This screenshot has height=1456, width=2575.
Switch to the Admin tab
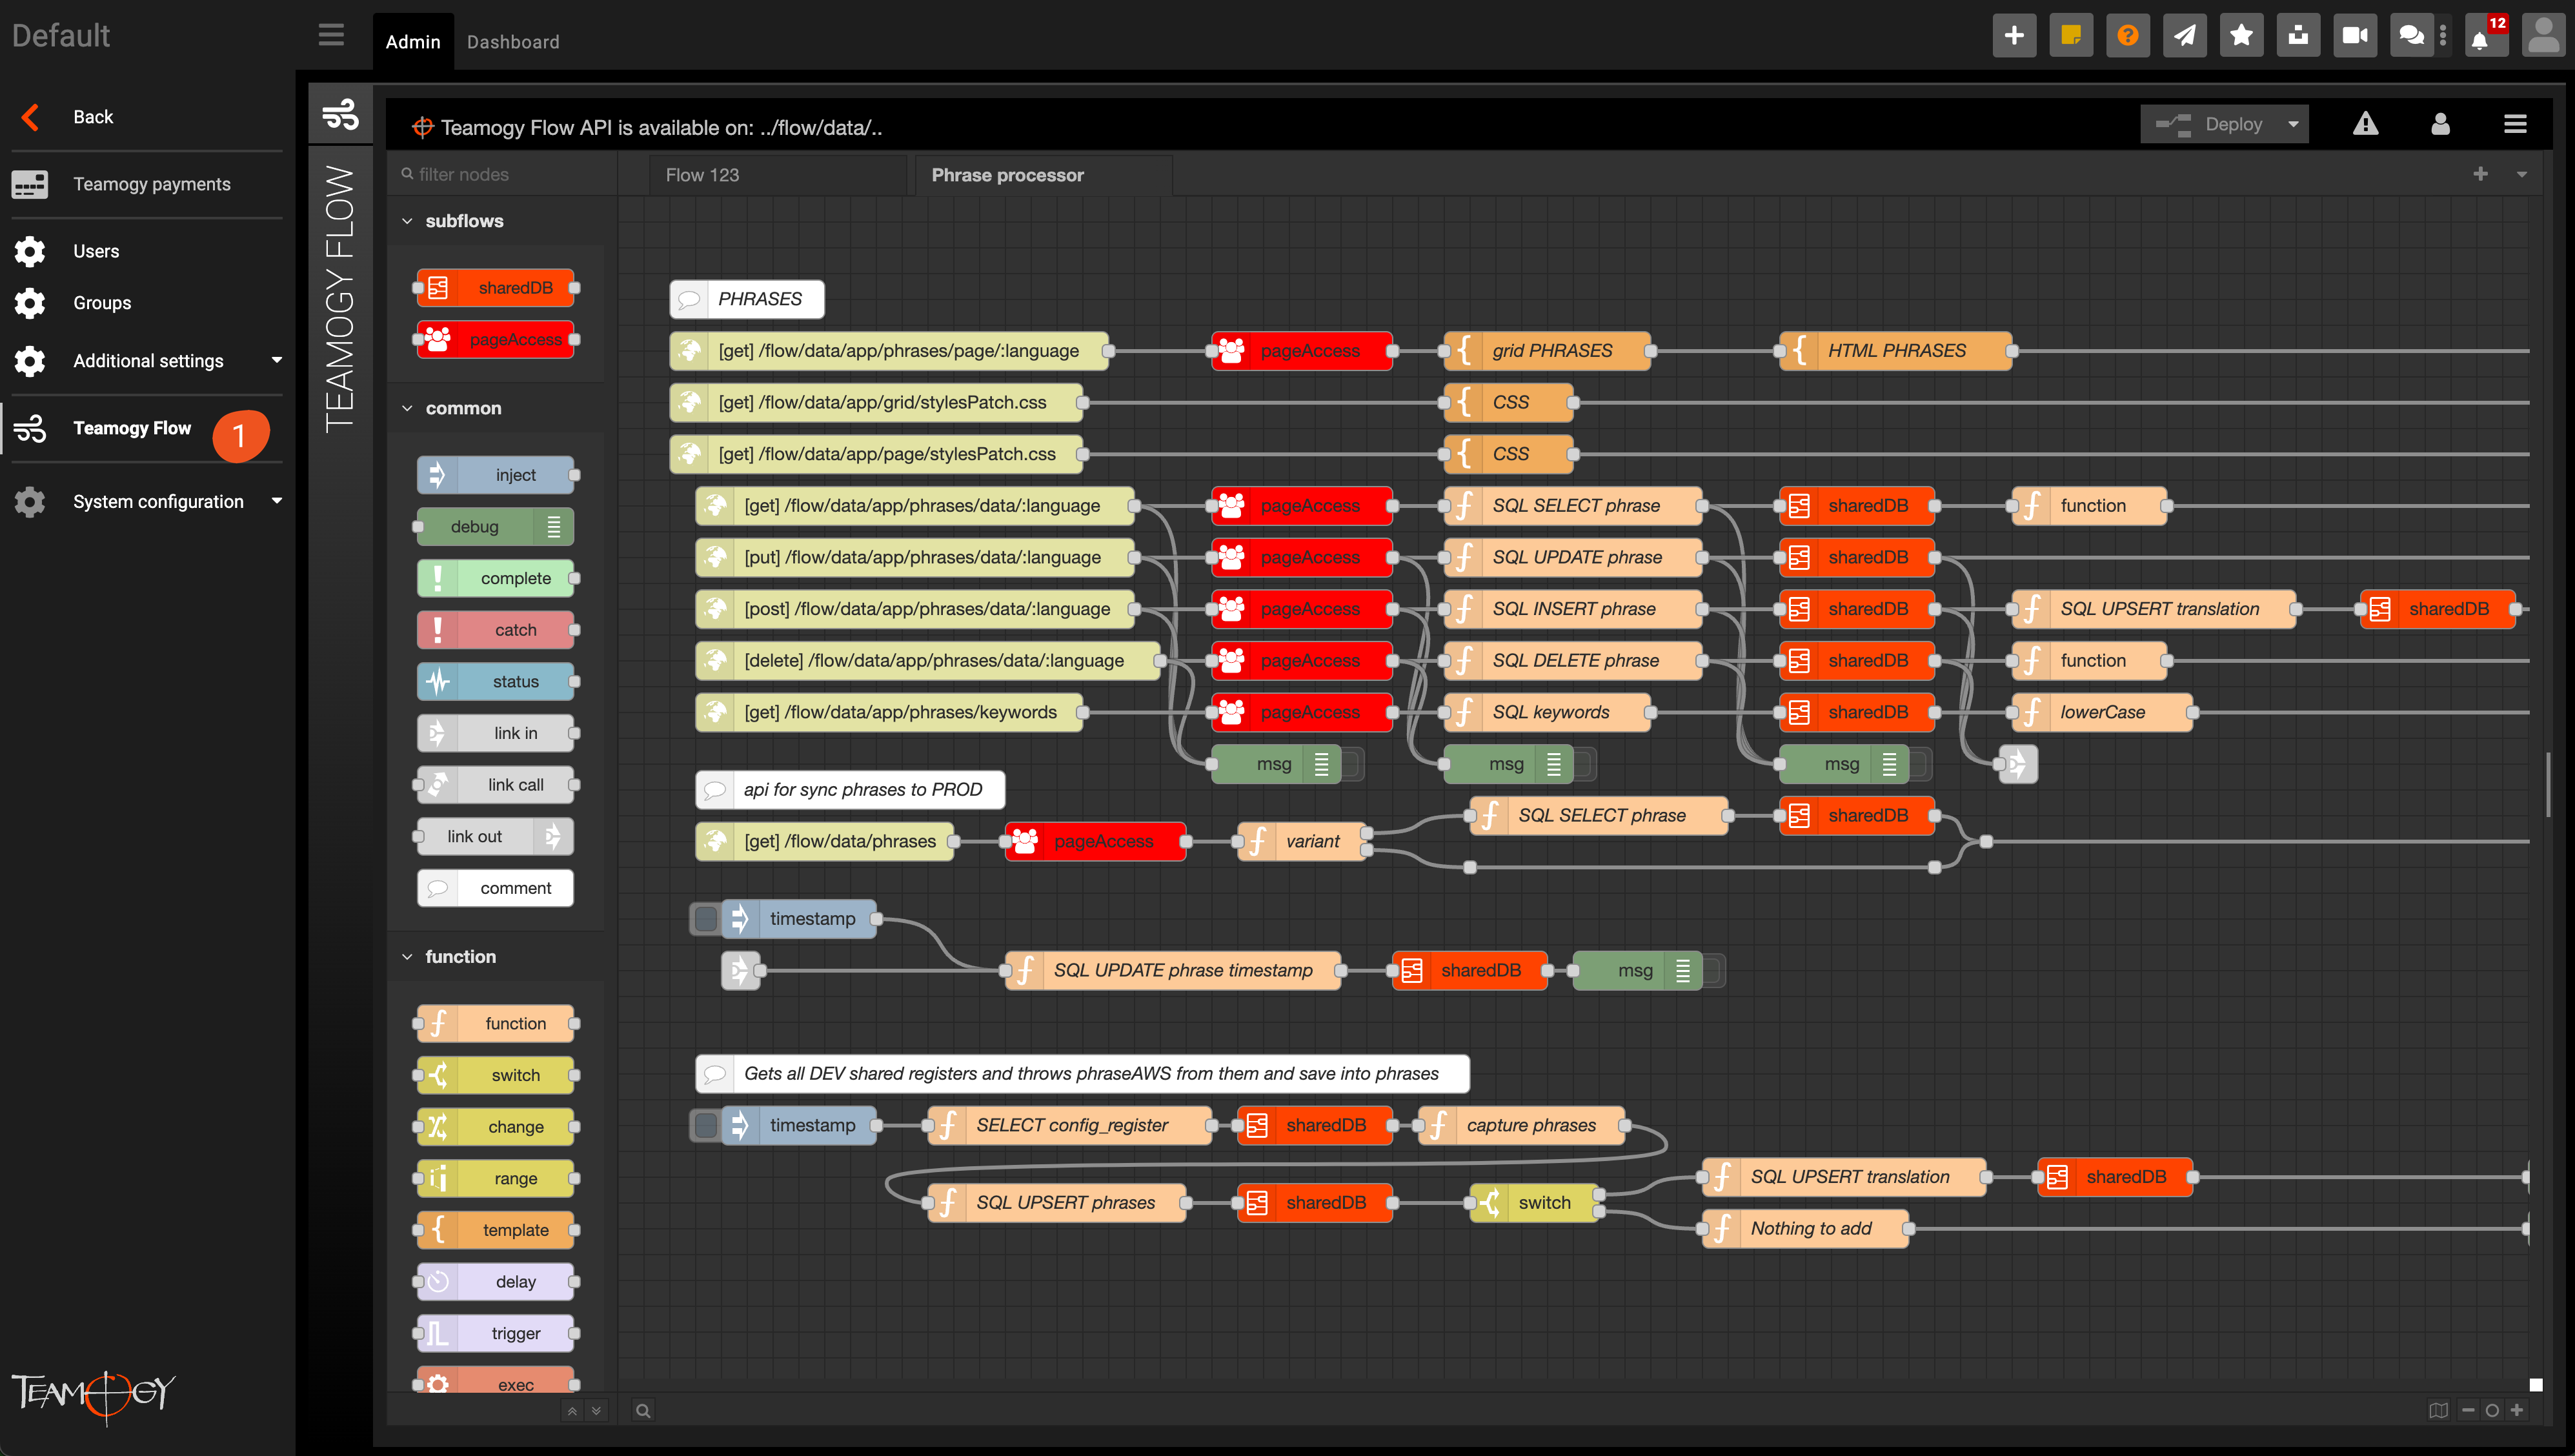point(413,42)
